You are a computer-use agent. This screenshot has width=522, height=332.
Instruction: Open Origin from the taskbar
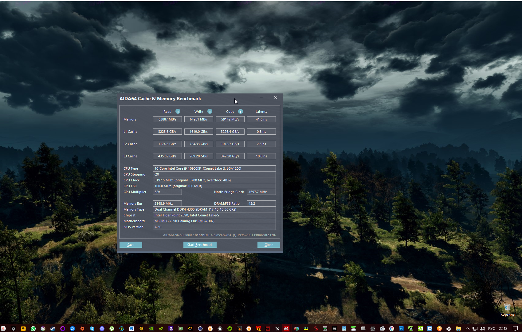click(82, 329)
